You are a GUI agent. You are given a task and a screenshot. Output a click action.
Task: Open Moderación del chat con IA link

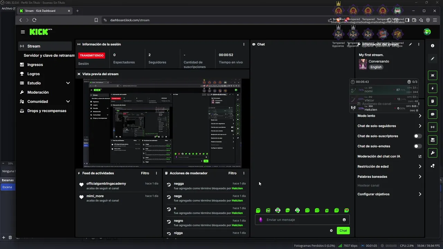point(389,156)
